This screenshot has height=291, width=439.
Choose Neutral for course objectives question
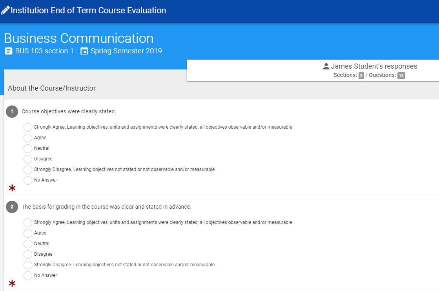[28, 149]
